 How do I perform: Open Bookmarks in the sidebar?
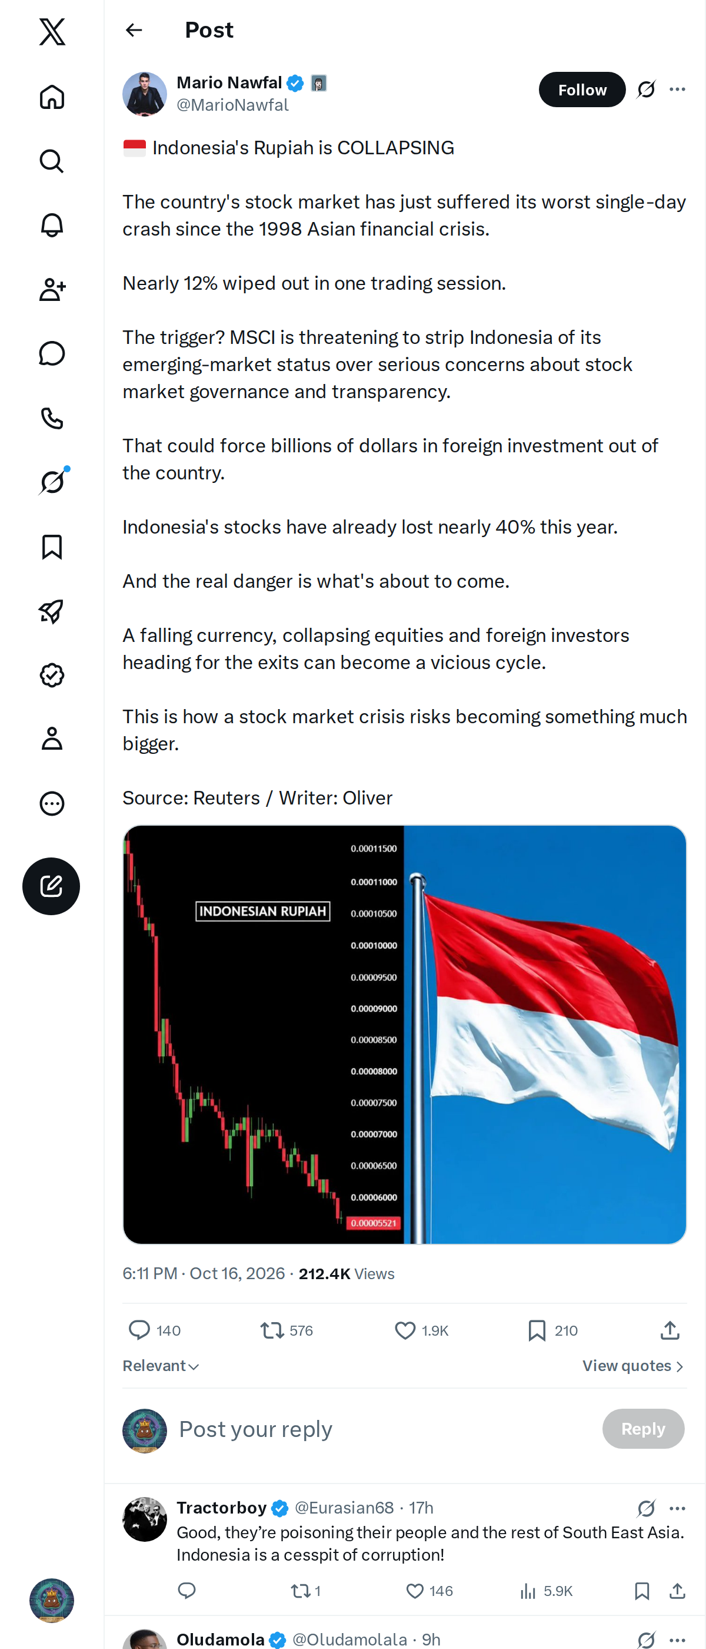tap(52, 547)
